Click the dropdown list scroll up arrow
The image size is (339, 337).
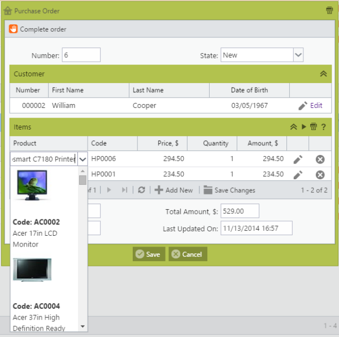(82, 171)
